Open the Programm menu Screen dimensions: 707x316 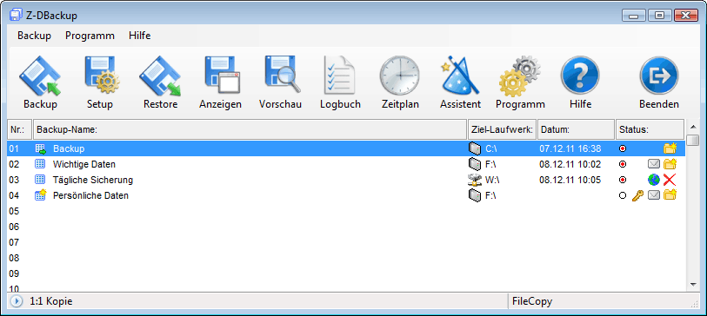click(90, 36)
